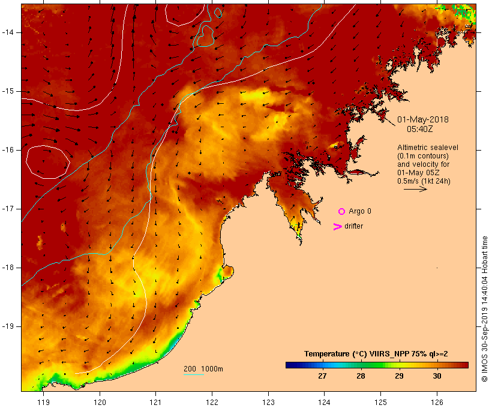This screenshot has height=408, width=492.
Task: Click latitude label -19
Action: point(8,326)
